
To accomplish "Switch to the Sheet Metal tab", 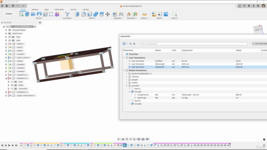I will (x=59, y=10).
